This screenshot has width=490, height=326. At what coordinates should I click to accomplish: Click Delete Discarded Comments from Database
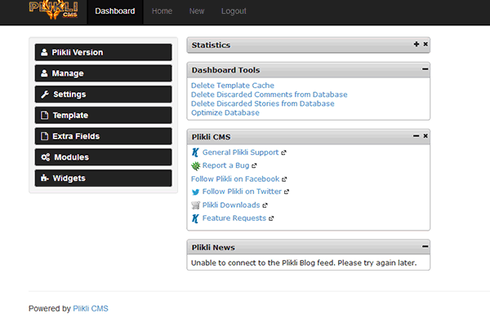(x=269, y=95)
